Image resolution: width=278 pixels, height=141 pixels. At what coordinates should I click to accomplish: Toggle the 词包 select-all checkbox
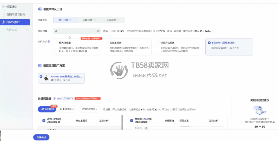tap(44, 120)
